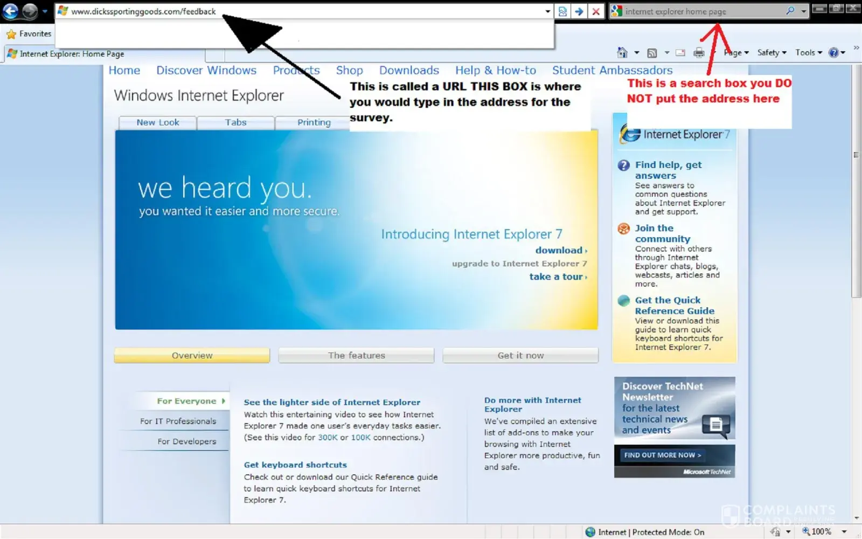Select the Internet Explorer: Home Page tab
This screenshot has width=862, height=539.
[105, 54]
